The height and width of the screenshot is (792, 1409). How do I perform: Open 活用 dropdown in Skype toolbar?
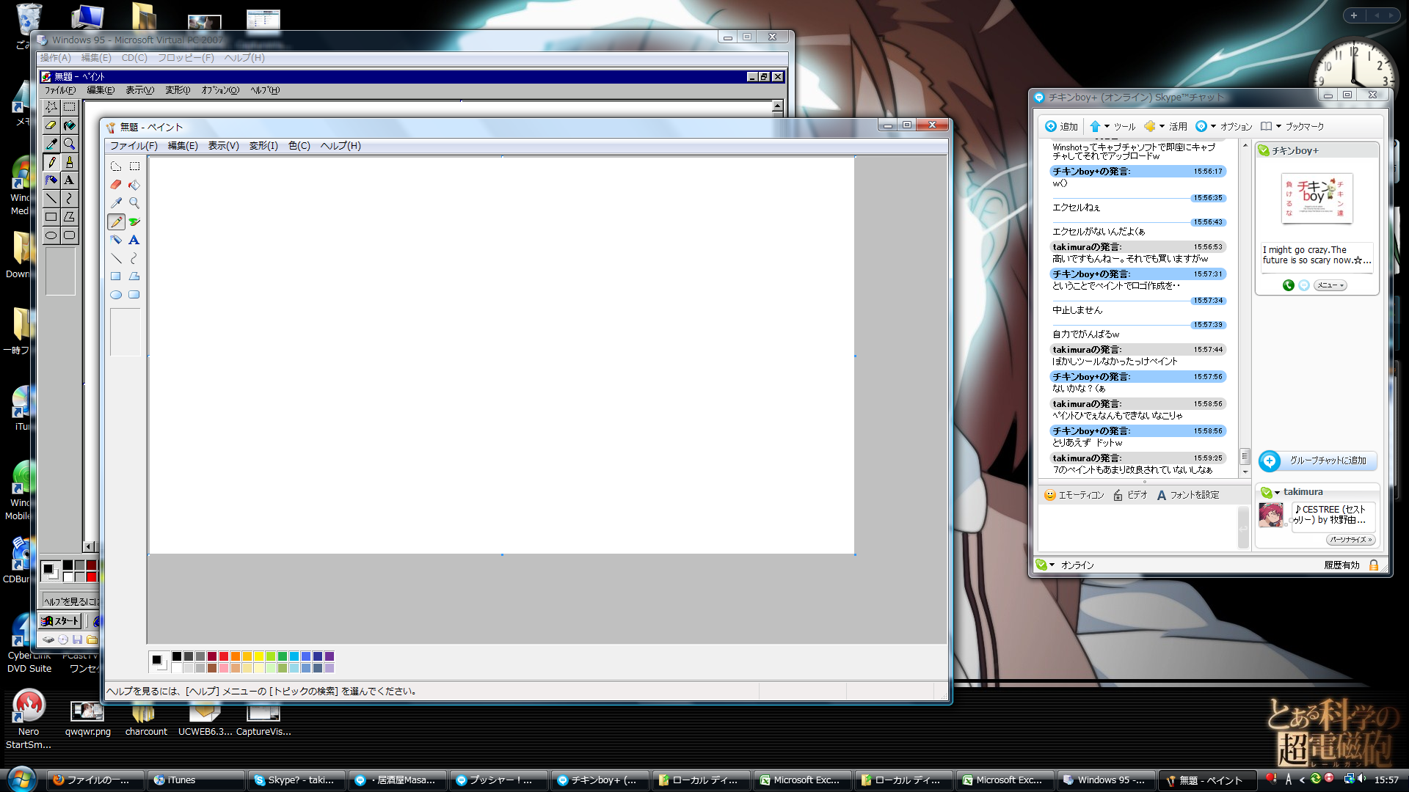(x=1165, y=126)
